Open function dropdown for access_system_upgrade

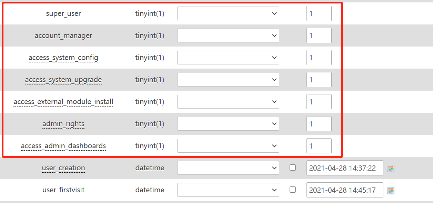[x=228, y=80]
